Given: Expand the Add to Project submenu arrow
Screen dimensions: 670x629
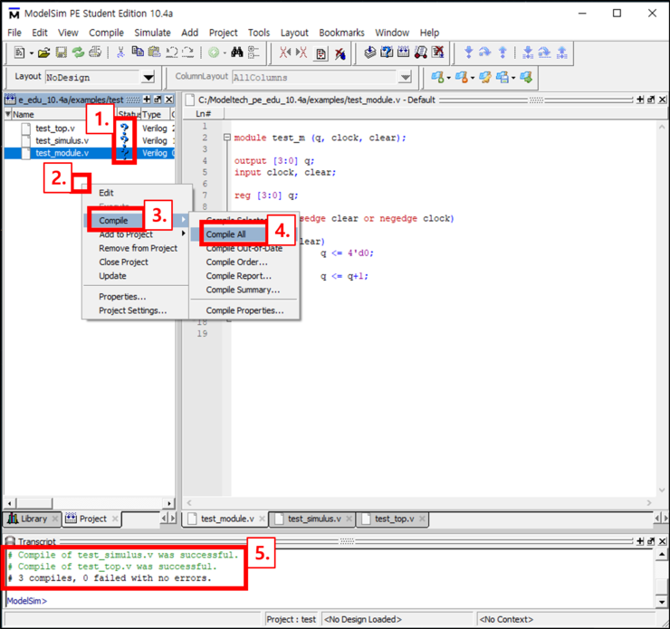Looking at the screenshot, I should [183, 233].
